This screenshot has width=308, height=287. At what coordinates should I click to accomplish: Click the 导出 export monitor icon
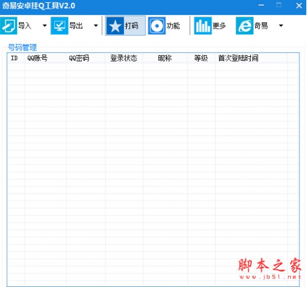click(60, 26)
